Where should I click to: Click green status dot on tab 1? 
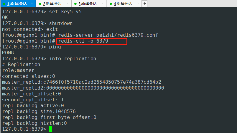(4, 4)
